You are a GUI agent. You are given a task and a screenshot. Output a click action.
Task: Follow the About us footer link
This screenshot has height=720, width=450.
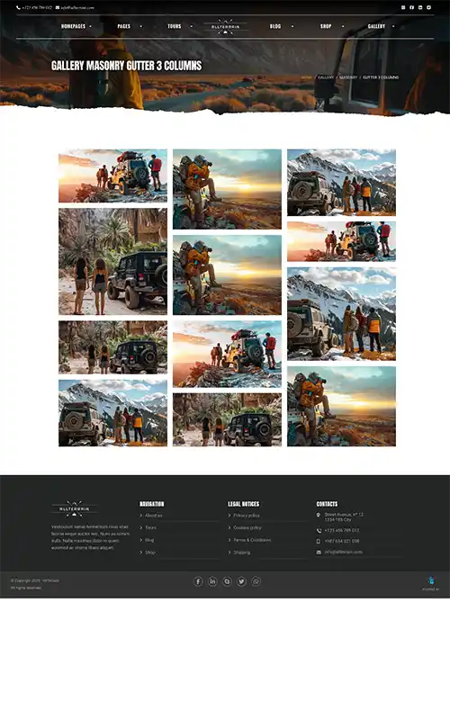click(154, 516)
